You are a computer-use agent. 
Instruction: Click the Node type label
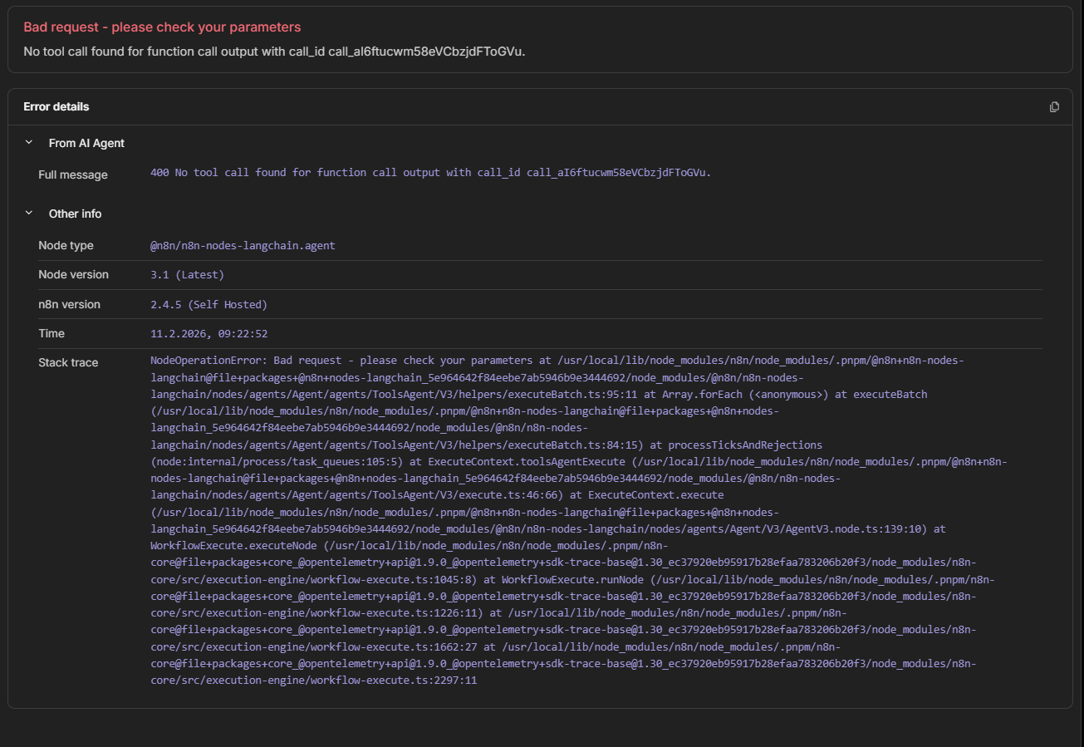point(66,246)
